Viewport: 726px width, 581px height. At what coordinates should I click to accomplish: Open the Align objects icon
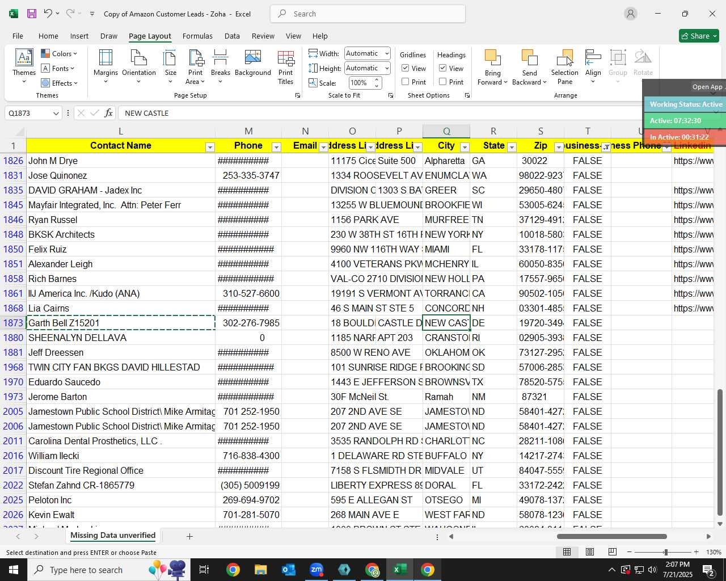[x=593, y=57]
